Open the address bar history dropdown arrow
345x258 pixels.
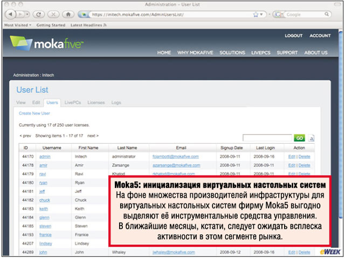[x=261, y=15]
